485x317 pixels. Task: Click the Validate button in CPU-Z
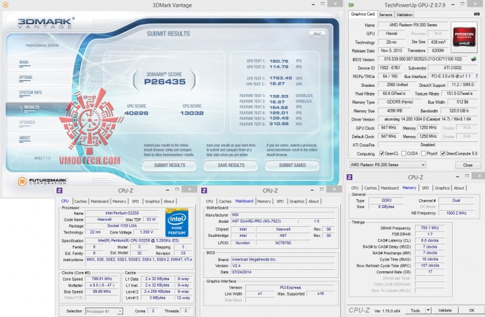pyautogui.click(x=445, y=310)
